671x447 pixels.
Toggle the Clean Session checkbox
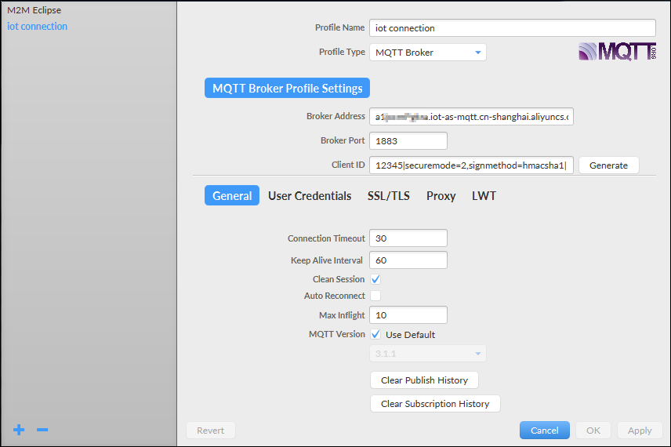pos(375,279)
